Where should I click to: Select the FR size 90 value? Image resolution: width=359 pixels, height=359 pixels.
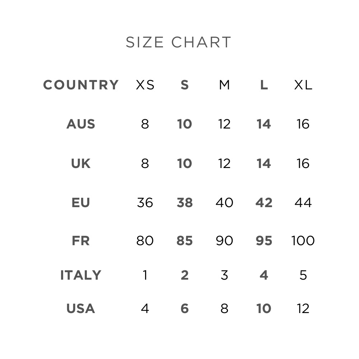(224, 241)
